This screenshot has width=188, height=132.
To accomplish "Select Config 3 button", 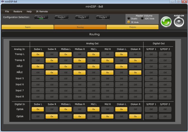I will click(x=82, y=17).
